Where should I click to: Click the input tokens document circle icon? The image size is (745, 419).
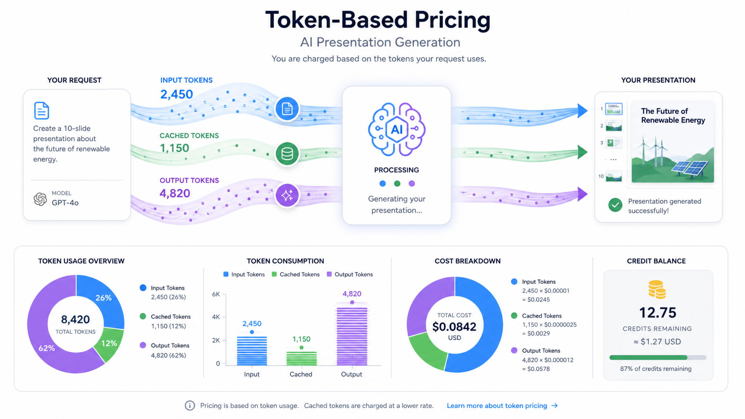click(287, 109)
